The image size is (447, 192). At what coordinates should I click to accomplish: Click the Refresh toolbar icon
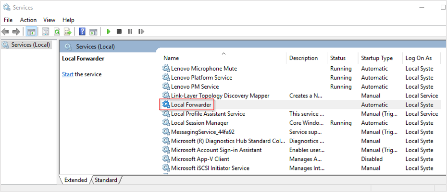pos(57,31)
